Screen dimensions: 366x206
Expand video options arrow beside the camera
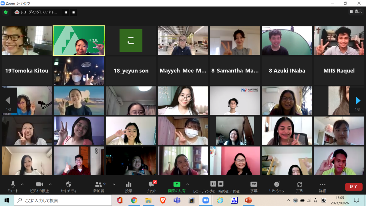(50, 184)
